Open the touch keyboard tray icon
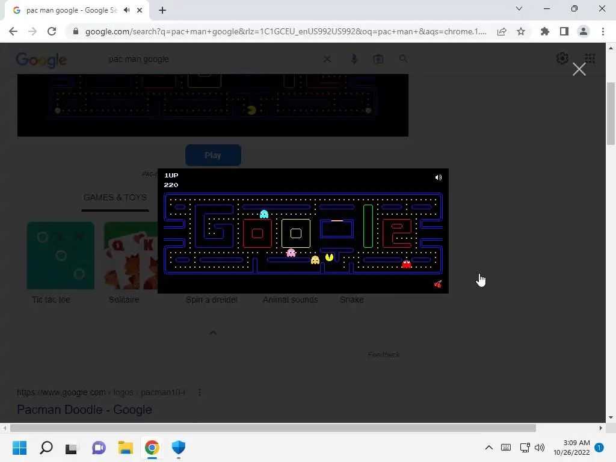 pos(506,448)
